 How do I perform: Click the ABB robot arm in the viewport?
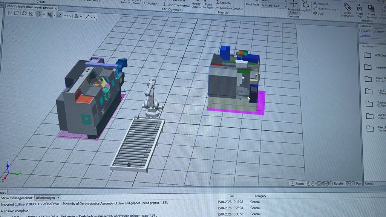152,98
